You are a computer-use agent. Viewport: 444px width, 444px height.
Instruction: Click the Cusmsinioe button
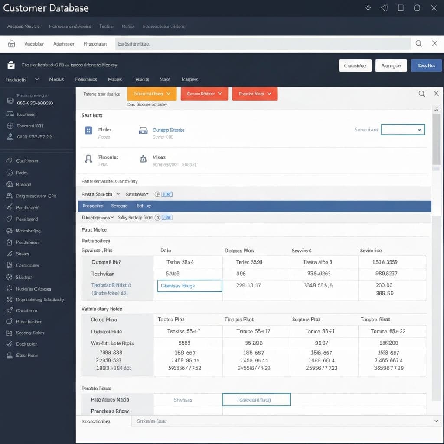[355, 65]
